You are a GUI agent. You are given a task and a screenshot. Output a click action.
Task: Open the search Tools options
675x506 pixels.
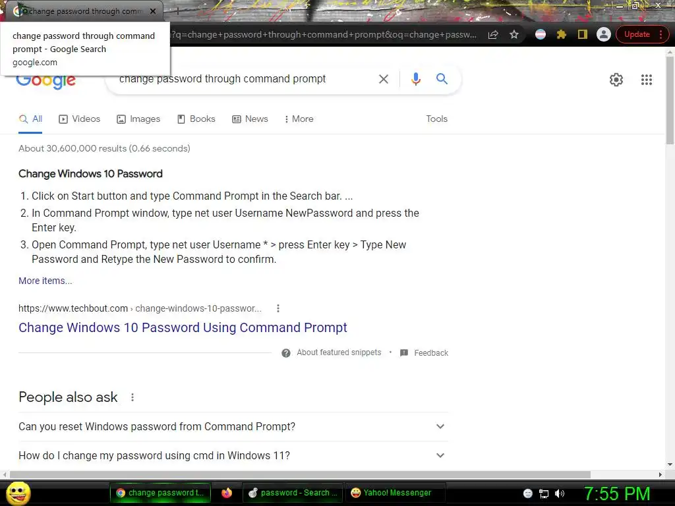coord(436,119)
